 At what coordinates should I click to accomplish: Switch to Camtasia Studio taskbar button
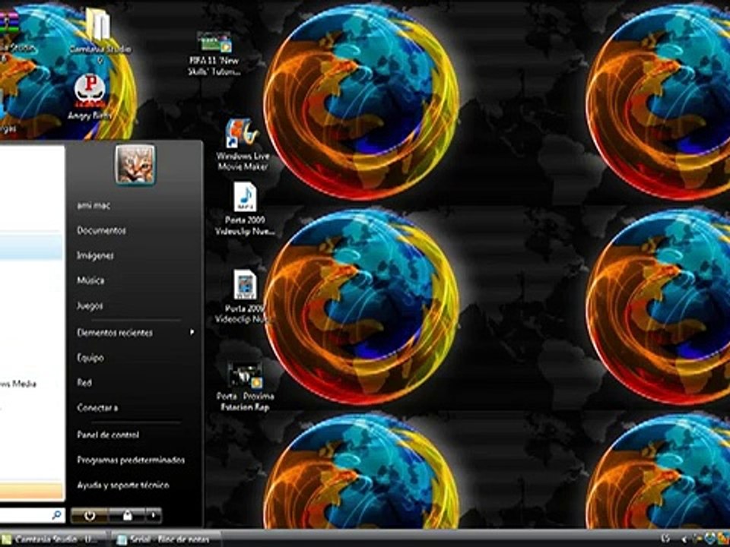(x=55, y=539)
